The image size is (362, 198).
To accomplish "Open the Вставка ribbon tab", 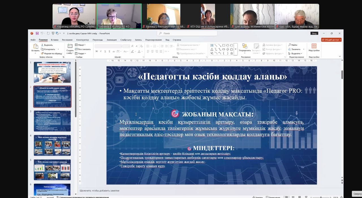I will pos(55,40).
